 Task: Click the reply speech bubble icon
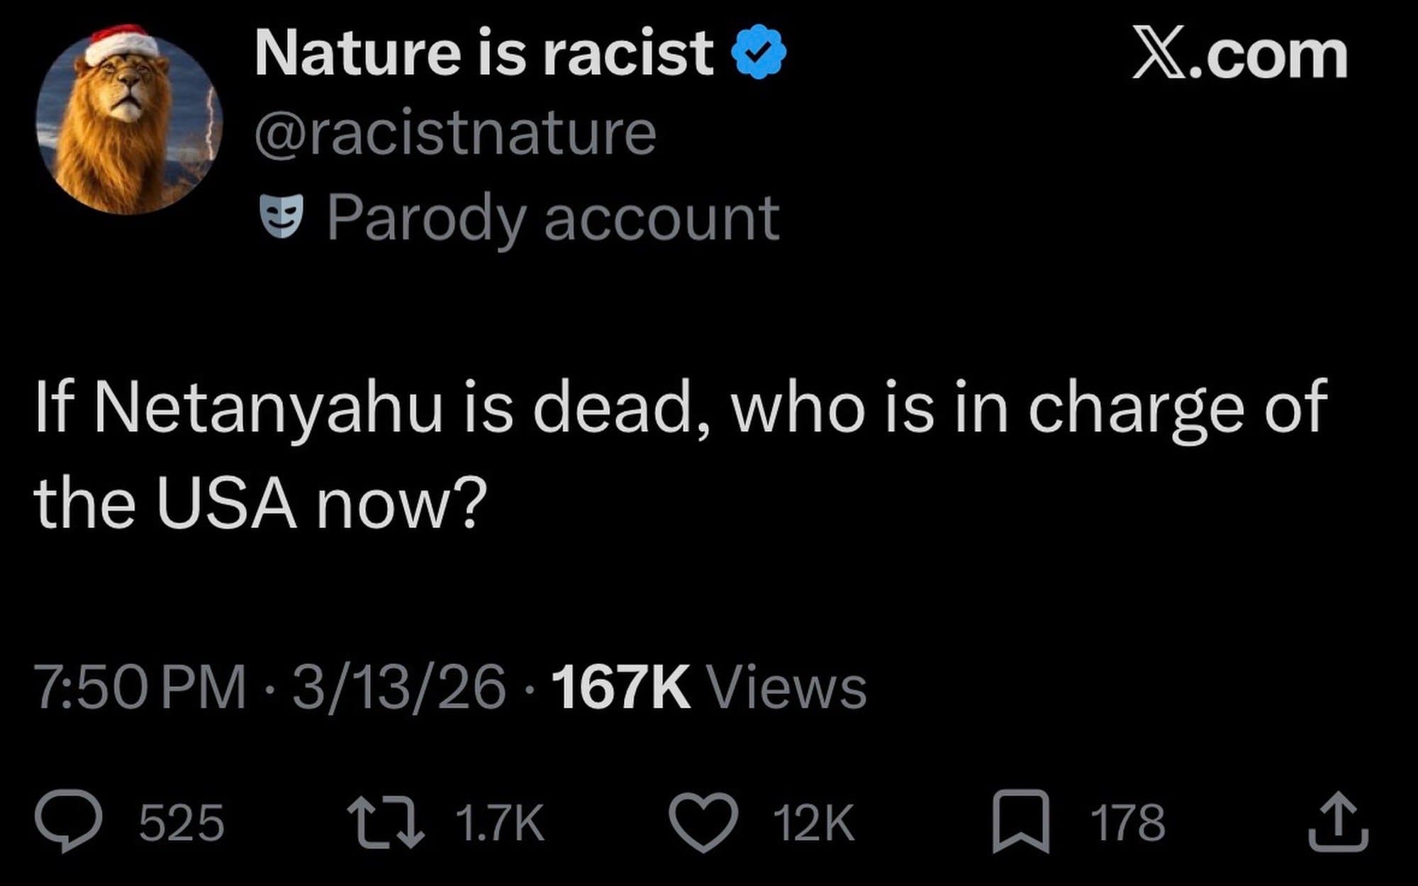(69, 821)
